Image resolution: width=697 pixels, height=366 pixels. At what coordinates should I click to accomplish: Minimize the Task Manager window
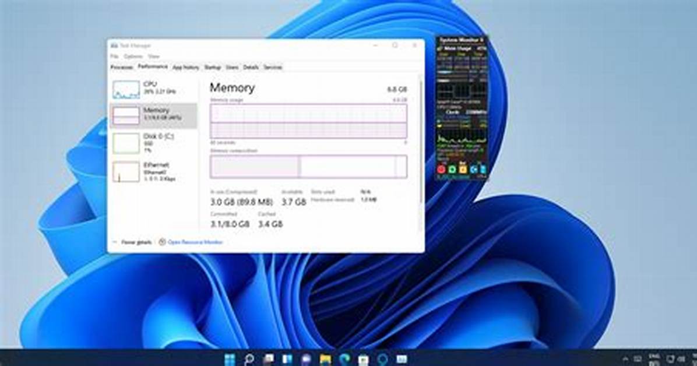(x=376, y=45)
